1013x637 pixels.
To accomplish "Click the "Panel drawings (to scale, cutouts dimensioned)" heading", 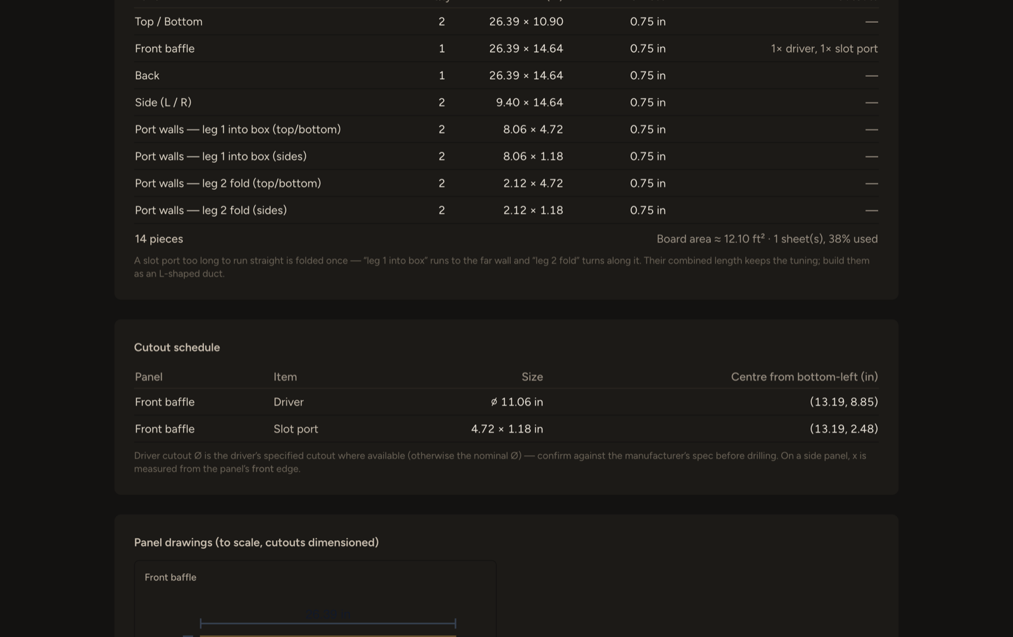I will click(x=256, y=543).
